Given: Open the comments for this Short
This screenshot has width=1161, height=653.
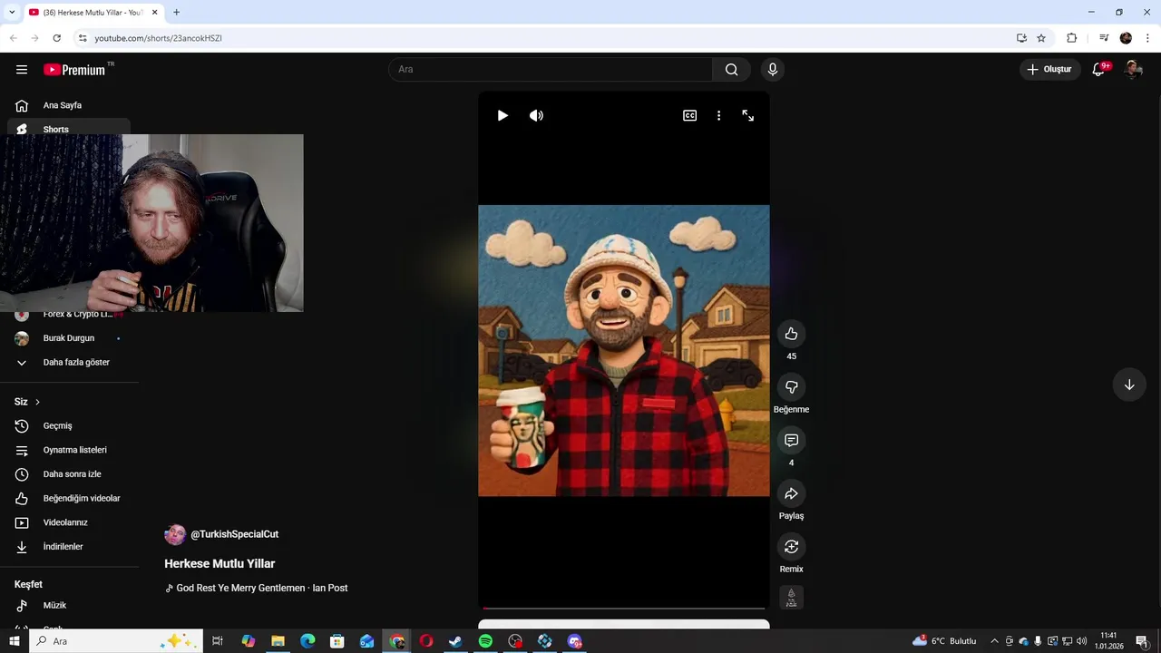Looking at the screenshot, I should [x=791, y=440].
